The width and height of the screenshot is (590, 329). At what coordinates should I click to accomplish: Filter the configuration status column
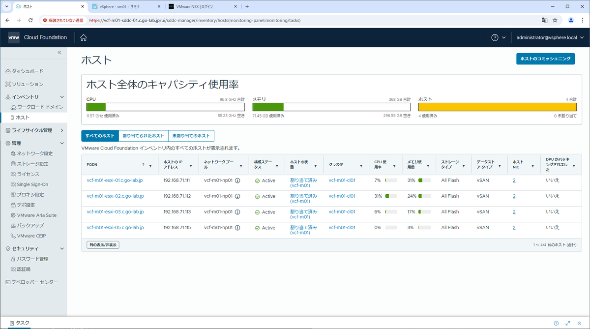[x=278, y=166]
